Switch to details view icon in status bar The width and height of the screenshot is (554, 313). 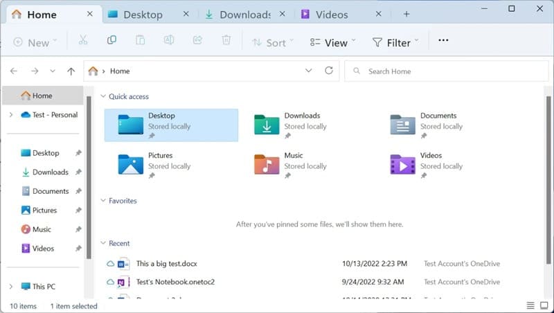tap(530, 305)
